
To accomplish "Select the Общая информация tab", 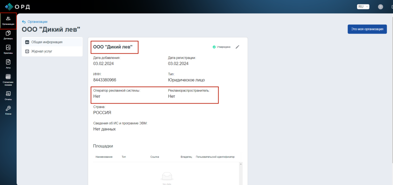I will click(47, 42).
